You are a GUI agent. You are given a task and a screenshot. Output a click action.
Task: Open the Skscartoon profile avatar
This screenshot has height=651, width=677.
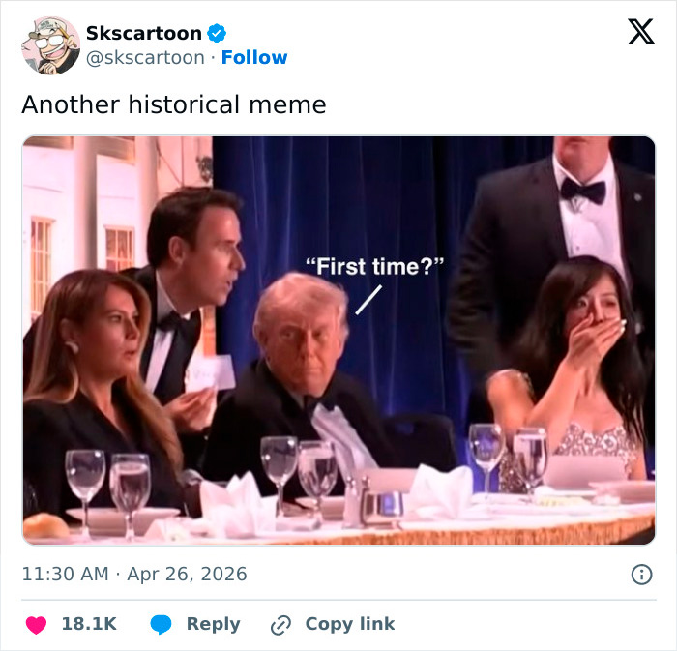pyautogui.click(x=51, y=45)
